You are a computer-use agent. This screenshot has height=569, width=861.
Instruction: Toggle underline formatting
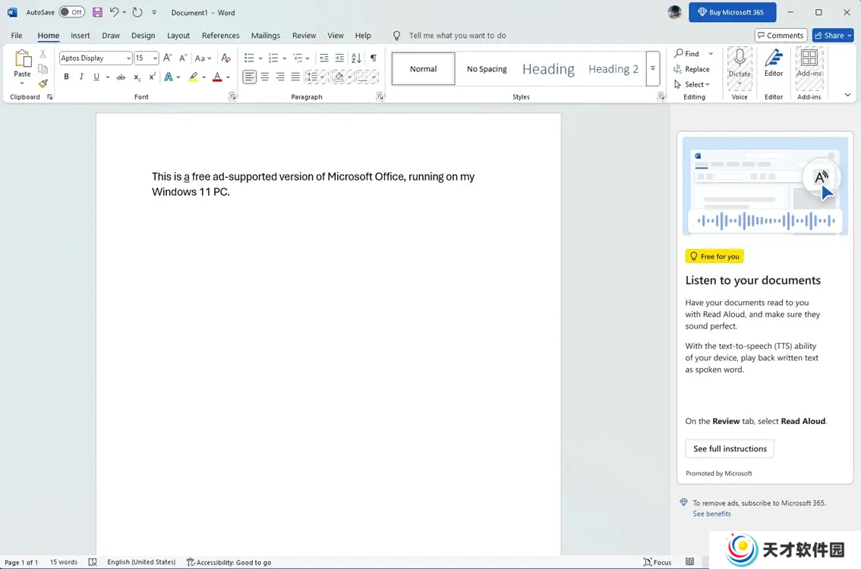(96, 77)
